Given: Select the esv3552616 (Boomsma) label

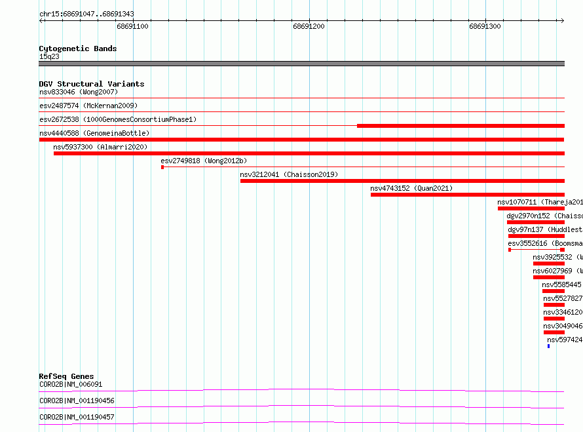Looking at the screenshot, I should [545, 243].
